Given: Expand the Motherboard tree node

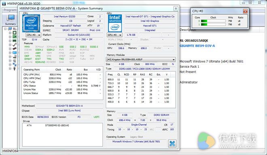Looking at the screenshot, I should tap(10, 37).
